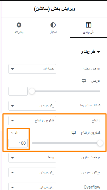Switch to the پیشرفته tab
Image resolution: width=107 pixels, height=190 pixels.
click(x=19, y=32)
